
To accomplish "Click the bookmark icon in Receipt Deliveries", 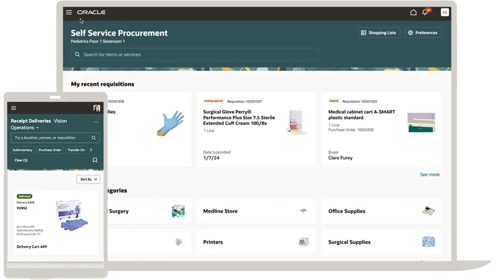I will pos(95,160).
